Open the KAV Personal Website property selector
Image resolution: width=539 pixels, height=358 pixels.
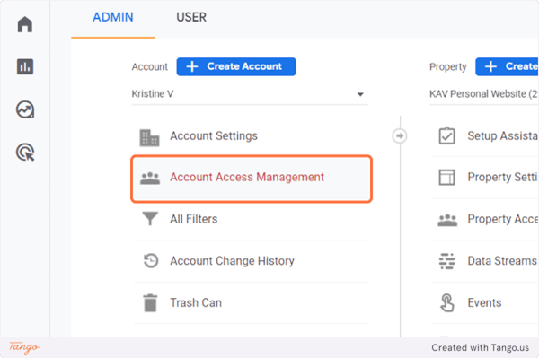483,94
